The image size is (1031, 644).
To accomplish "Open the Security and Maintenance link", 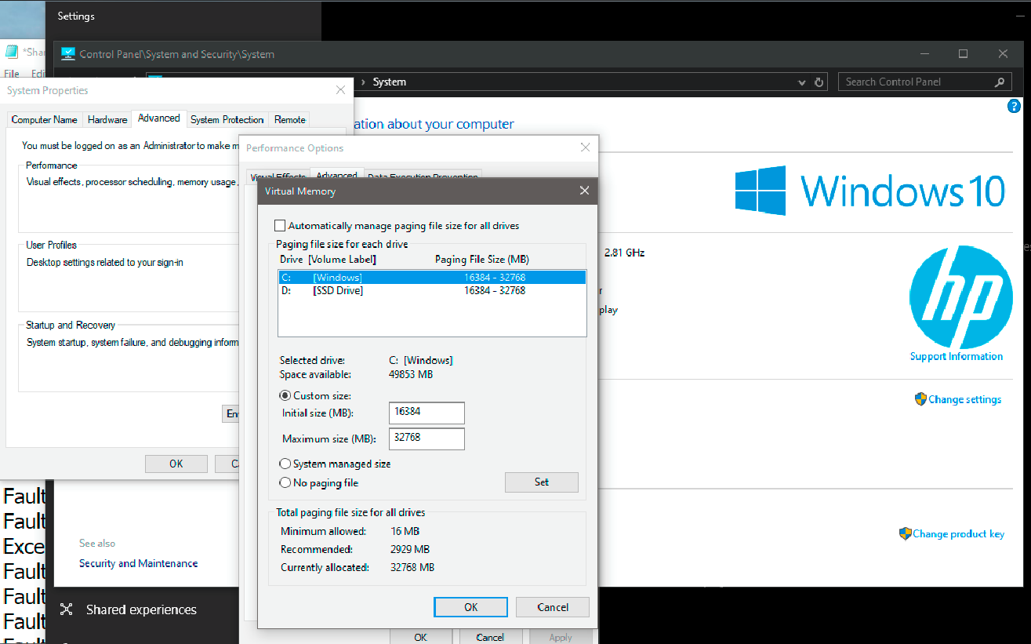I will [138, 563].
